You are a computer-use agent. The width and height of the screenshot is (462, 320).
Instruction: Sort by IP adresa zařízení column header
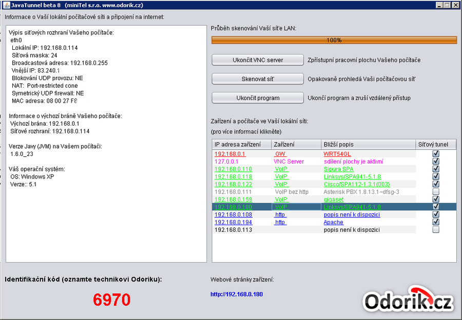tap(241, 145)
